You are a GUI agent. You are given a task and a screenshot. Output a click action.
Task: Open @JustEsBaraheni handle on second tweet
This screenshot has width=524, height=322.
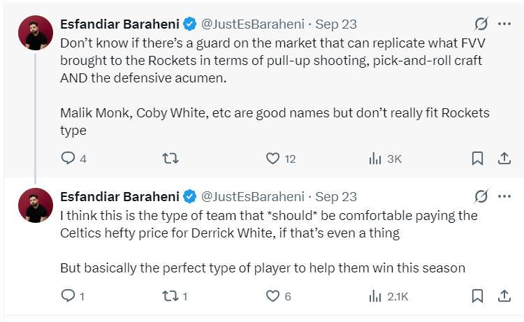click(252, 196)
